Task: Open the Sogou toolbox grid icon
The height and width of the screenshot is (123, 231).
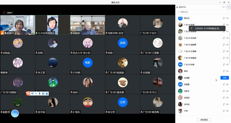Action: pos(47,94)
